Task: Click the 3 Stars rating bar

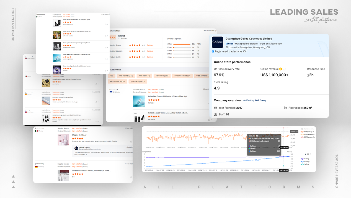Action: coord(183,51)
